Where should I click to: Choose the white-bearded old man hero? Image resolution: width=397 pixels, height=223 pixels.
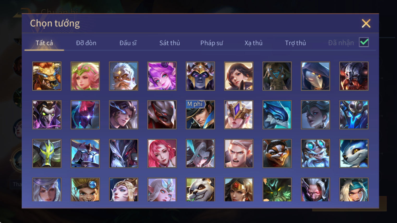pos(124,76)
